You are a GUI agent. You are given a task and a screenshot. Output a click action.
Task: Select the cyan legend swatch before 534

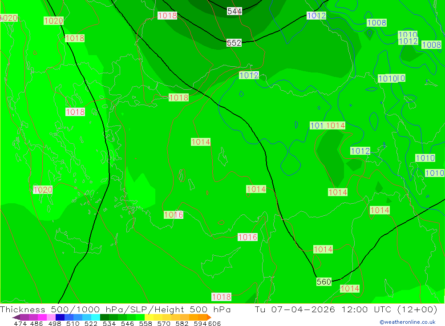[x=96, y=317]
